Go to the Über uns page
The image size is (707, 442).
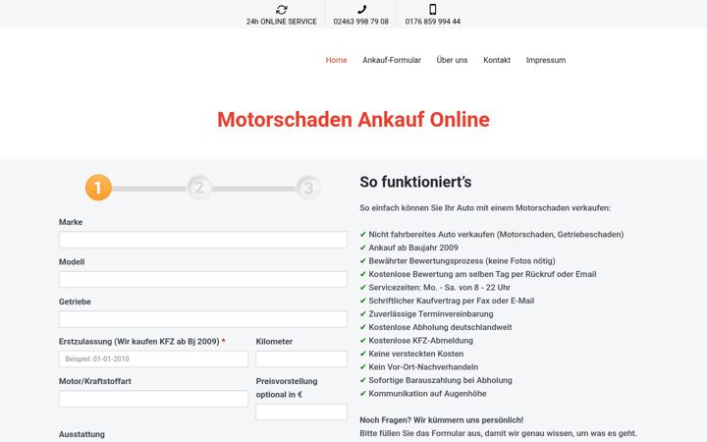452,60
